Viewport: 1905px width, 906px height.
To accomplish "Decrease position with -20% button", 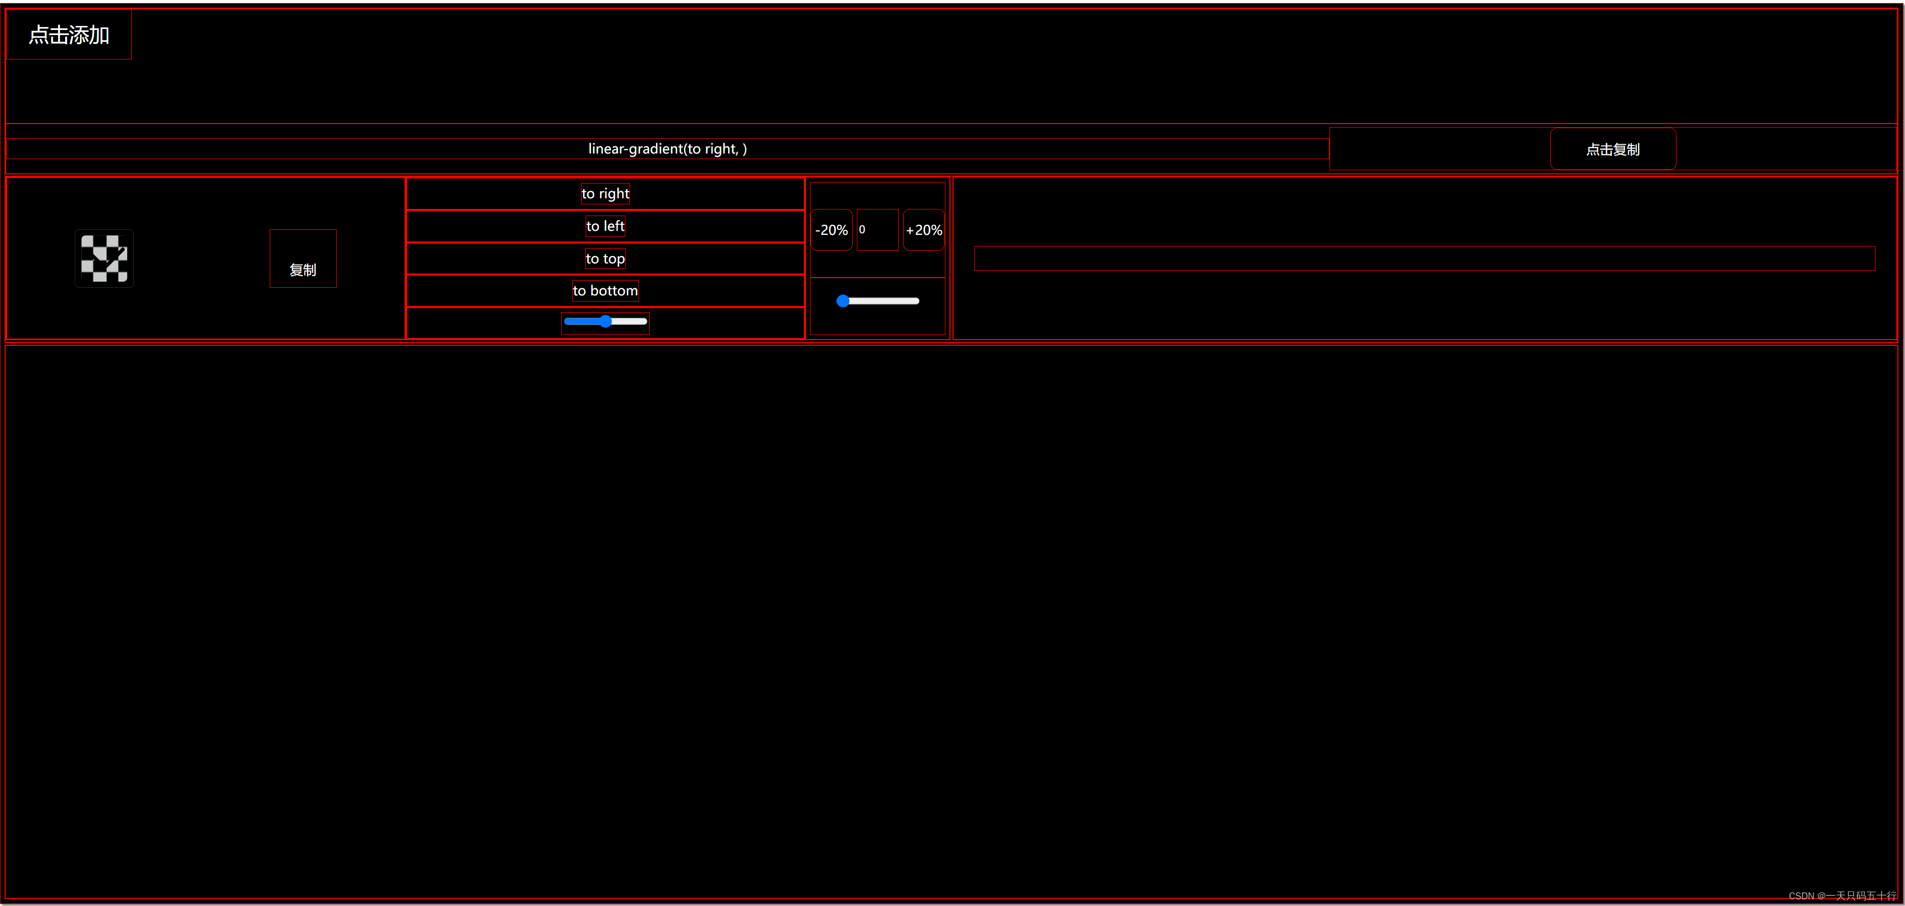I will (x=831, y=230).
